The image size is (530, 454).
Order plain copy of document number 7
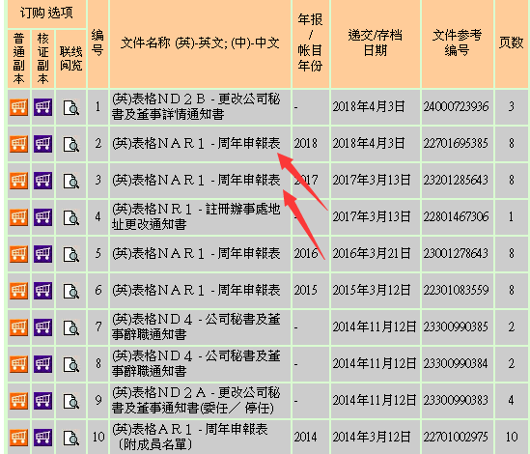pos(18,327)
